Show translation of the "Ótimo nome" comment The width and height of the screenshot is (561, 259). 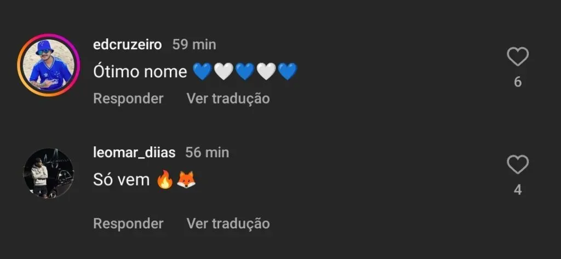coord(228,99)
